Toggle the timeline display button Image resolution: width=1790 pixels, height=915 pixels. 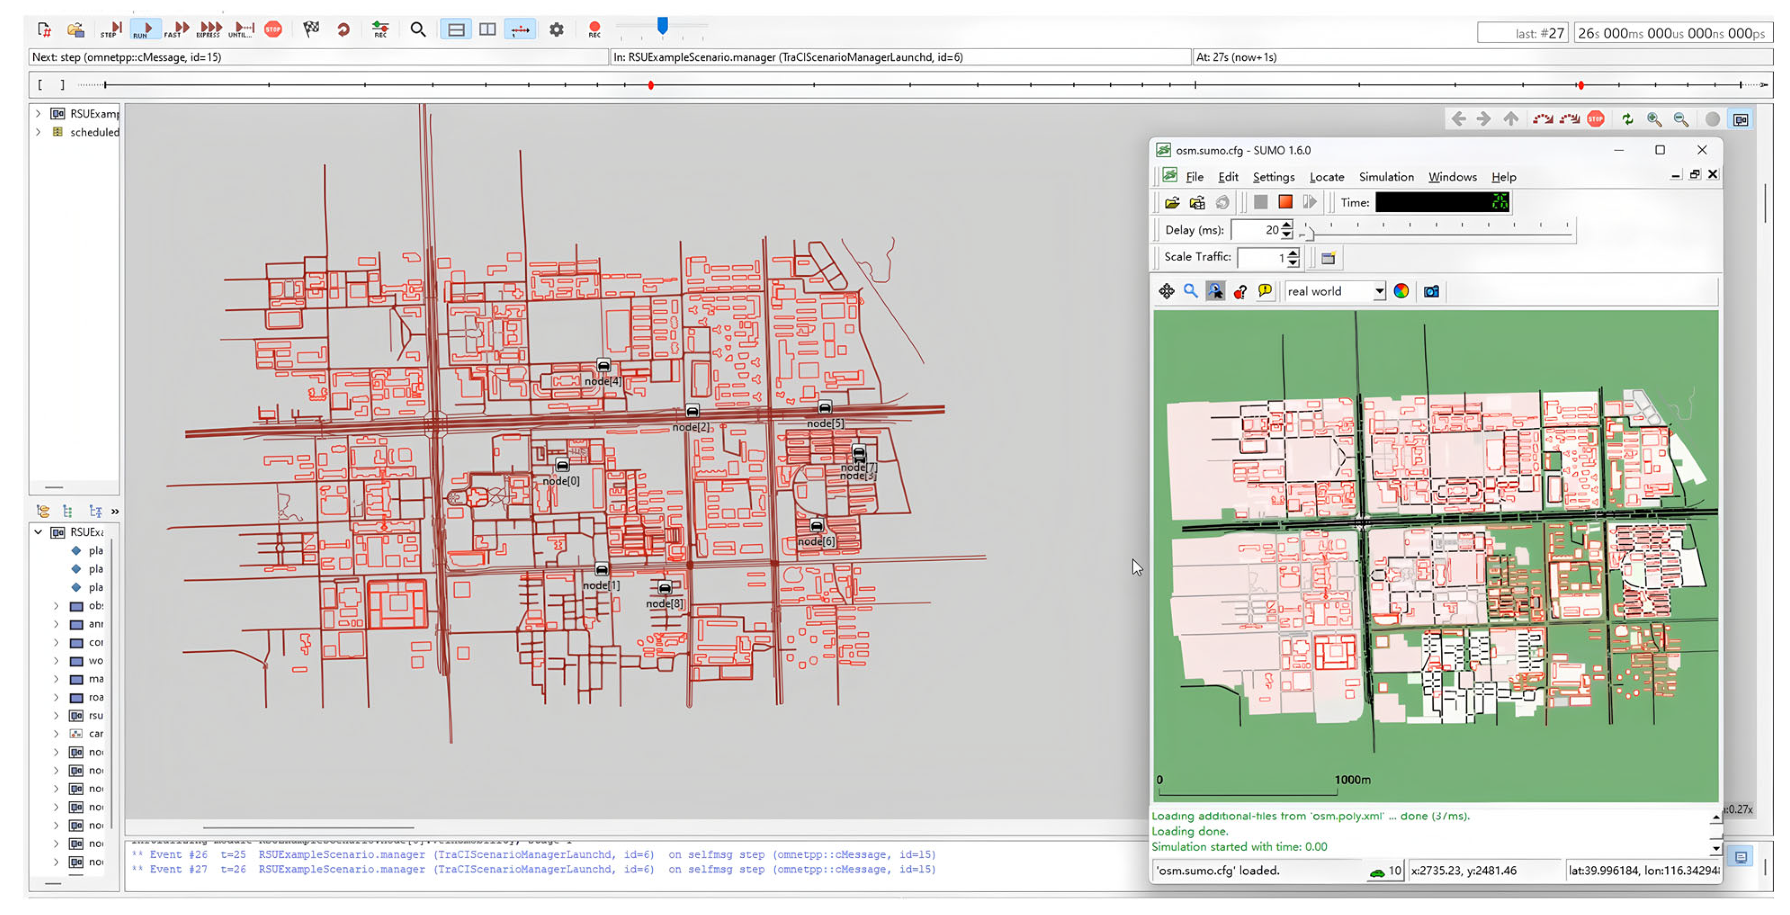(x=520, y=29)
